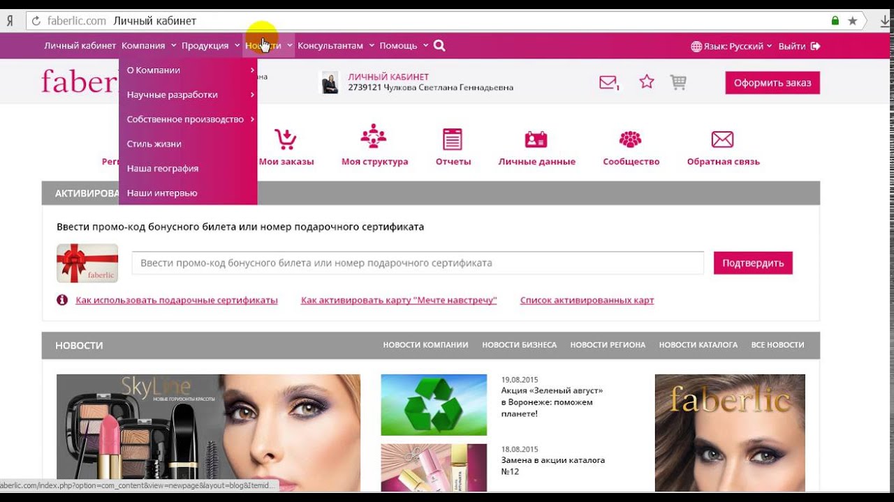Click the Подтвердить button
This screenshot has width=894, height=502.
point(753,263)
